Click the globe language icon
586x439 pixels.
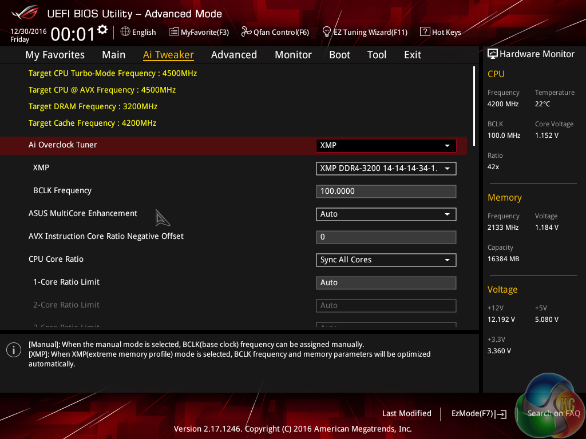[125, 32]
